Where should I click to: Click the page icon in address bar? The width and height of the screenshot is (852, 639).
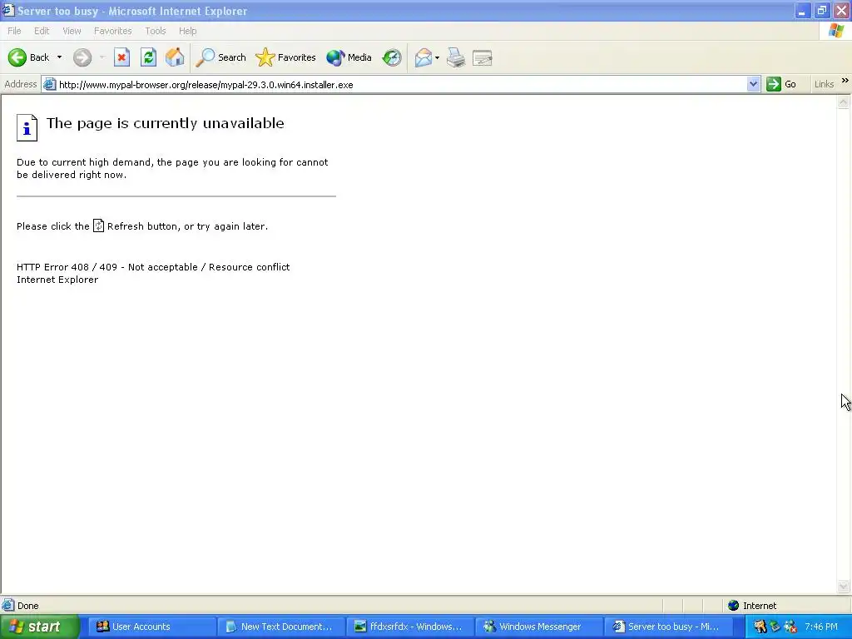(x=49, y=85)
